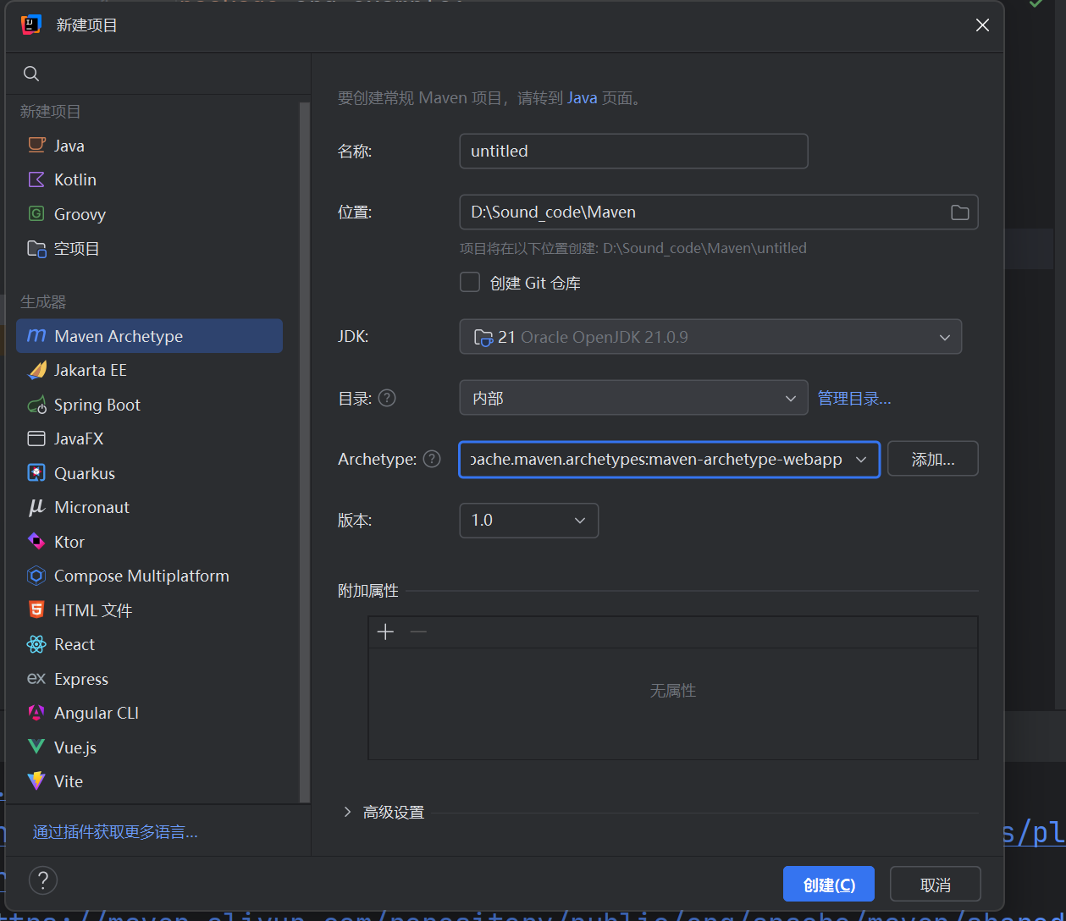Select the Micronaut list entry

pyautogui.click(x=149, y=507)
